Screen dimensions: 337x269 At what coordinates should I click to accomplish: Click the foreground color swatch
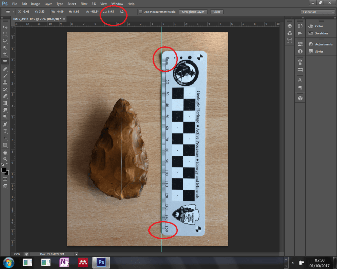click(x=4, y=169)
